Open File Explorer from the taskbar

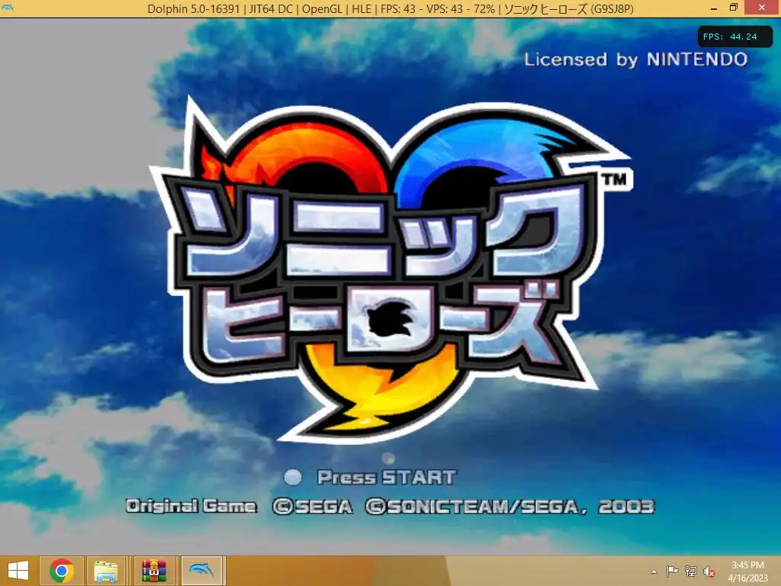pyautogui.click(x=105, y=571)
